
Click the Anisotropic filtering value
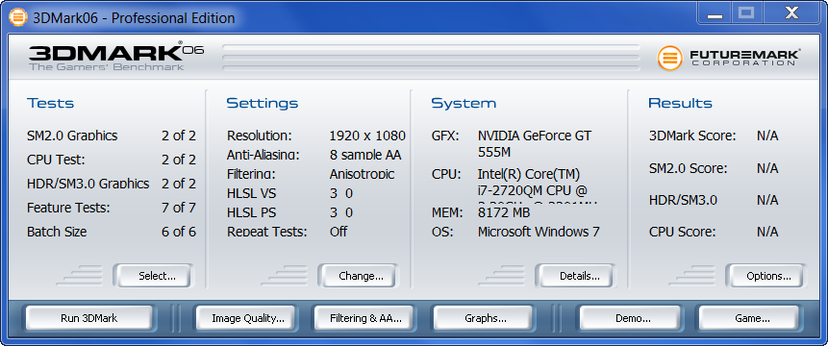pos(363,174)
